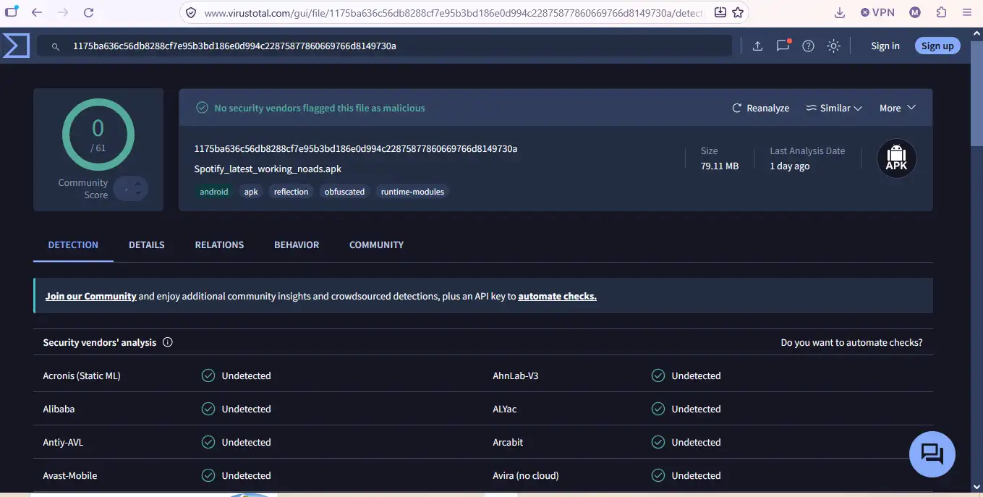This screenshot has width=983, height=497.
Task: Click the Sign in link
Action: coord(885,46)
